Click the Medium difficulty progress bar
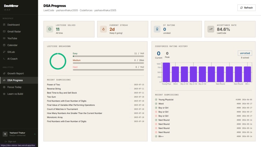 [108, 63]
